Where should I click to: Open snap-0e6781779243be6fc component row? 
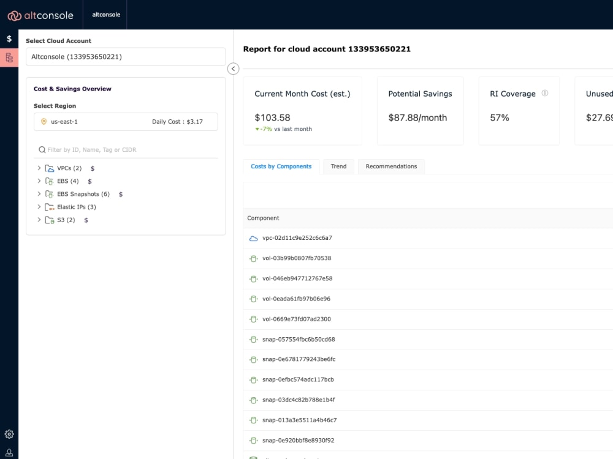coord(428,359)
